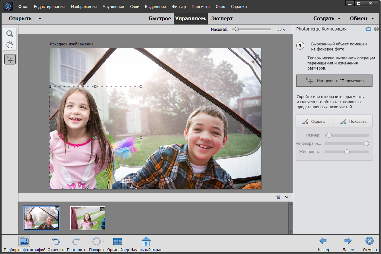
Task: Select the Zoom magnifier tool
Action: [x=10, y=34]
